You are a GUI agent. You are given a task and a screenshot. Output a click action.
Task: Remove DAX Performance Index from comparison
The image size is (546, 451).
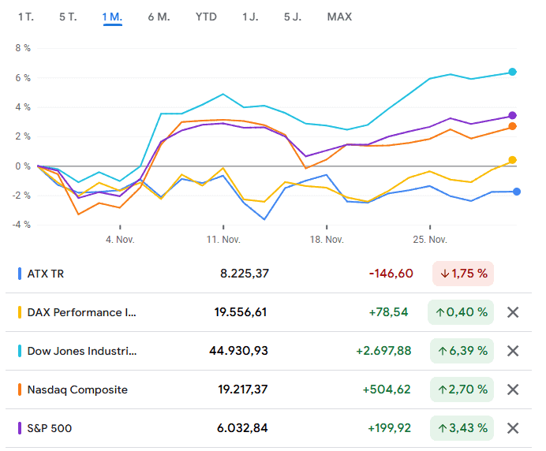(513, 312)
